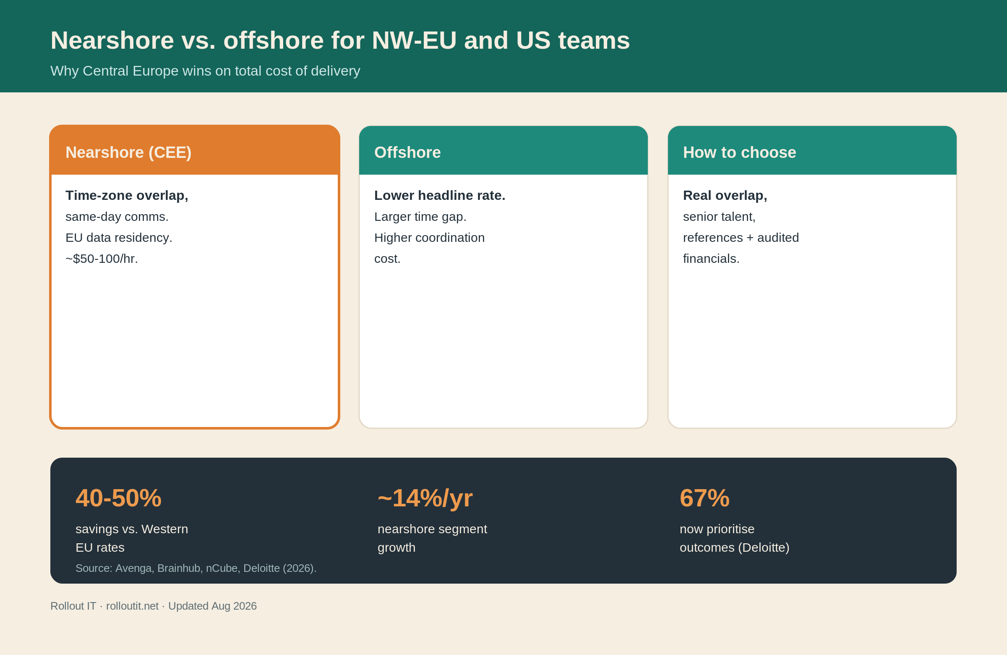
Task: Click caption 'nearshore segment'
Action: pos(432,529)
